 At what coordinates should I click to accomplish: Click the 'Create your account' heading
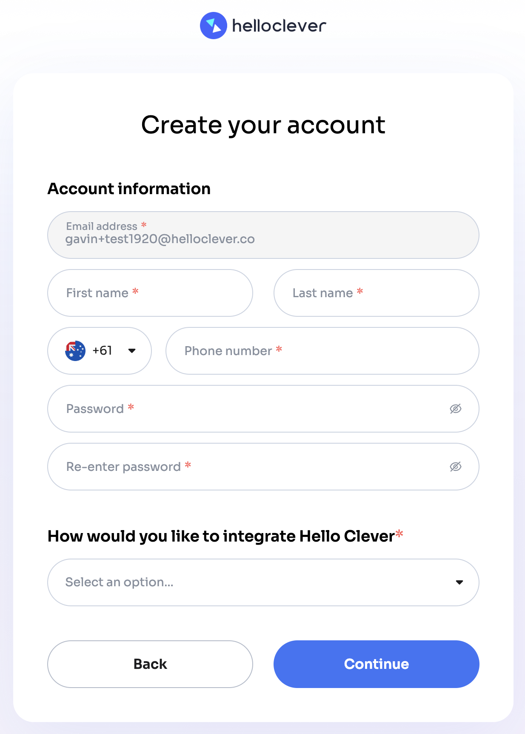[263, 125]
